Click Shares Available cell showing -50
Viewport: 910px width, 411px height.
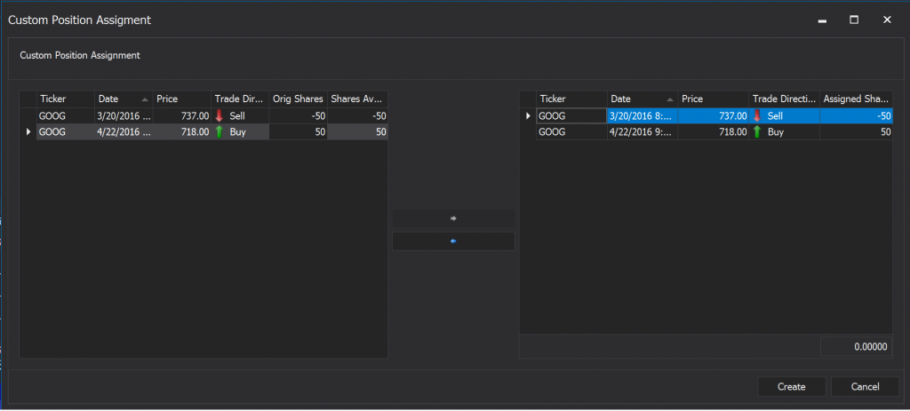[357, 116]
